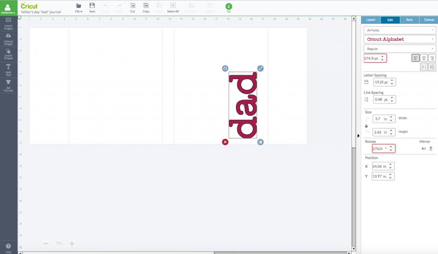
Task: Open the Help button
Action: click(x=9, y=248)
